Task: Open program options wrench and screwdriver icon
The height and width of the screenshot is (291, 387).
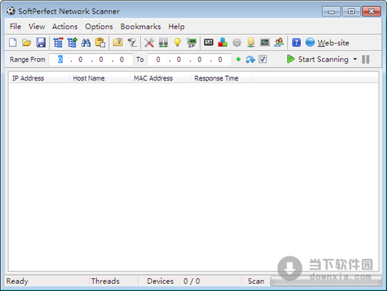Action: [149, 42]
